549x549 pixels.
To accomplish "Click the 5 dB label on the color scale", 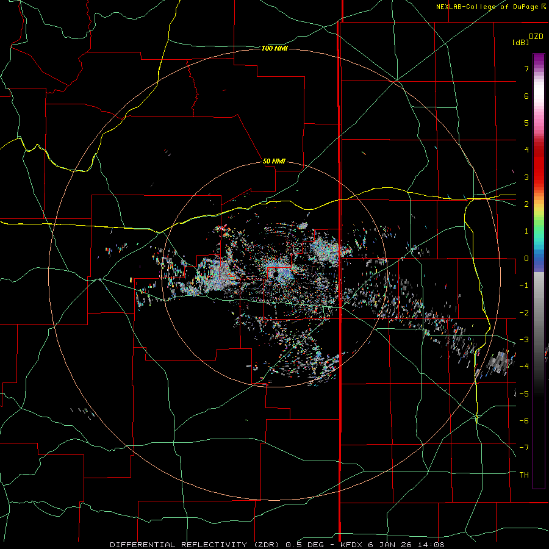I will point(526,123).
